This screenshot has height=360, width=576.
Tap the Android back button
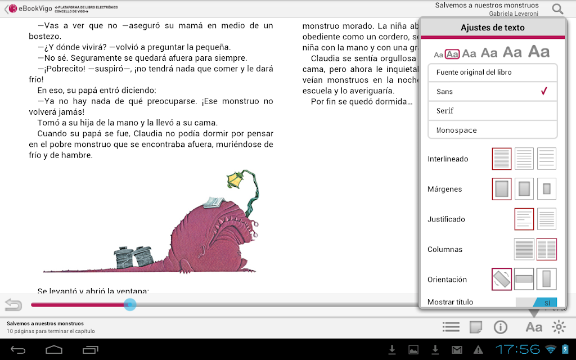click(18, 350)
